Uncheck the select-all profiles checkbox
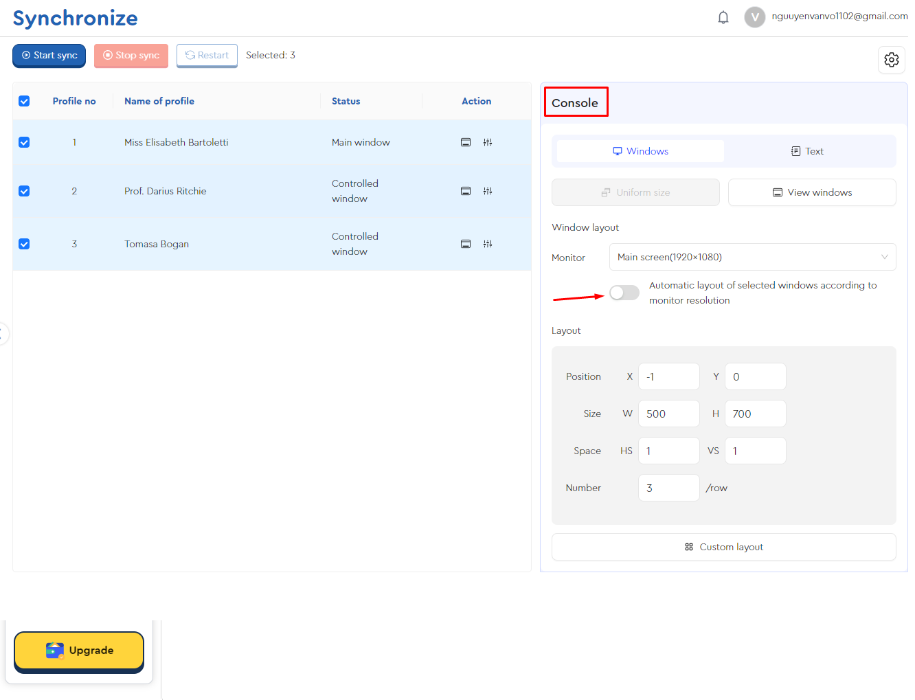915x700 pixels. 24,101
